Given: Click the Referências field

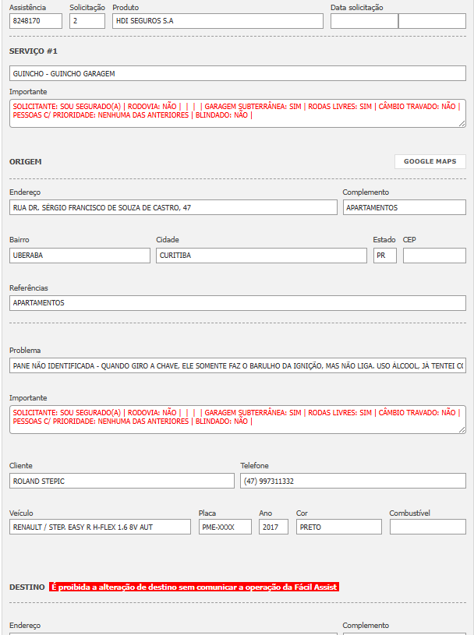Looking at the screenshot, I should (238, 303).
